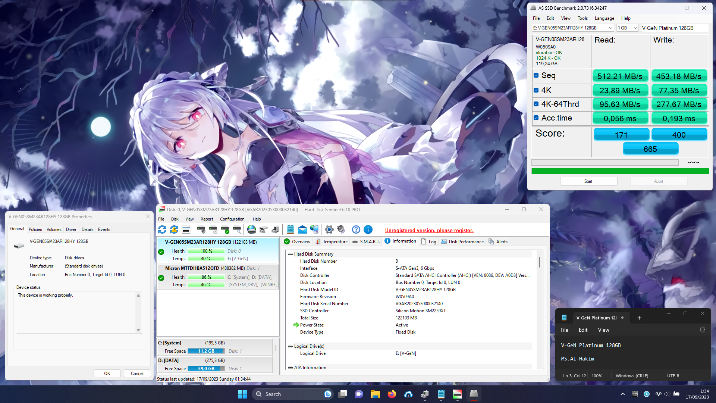Click the V-GeN Platinum 128GB name field
This screenshot has width=716, height=403.
click(x=675, y=28)
